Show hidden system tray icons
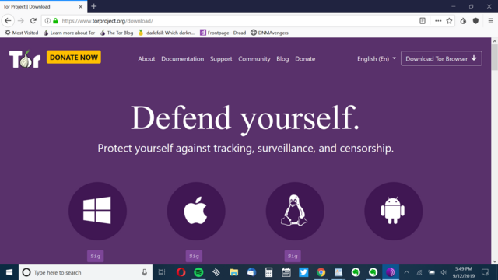Viewport: 498px width, 280px height. [x=406, y=272]
